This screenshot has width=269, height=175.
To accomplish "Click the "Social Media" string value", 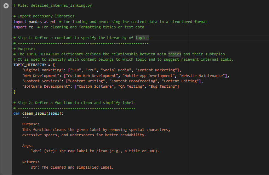I will (x=116, y=70).
